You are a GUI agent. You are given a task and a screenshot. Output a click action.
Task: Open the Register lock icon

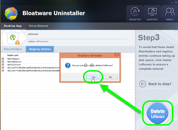[135, 12]
